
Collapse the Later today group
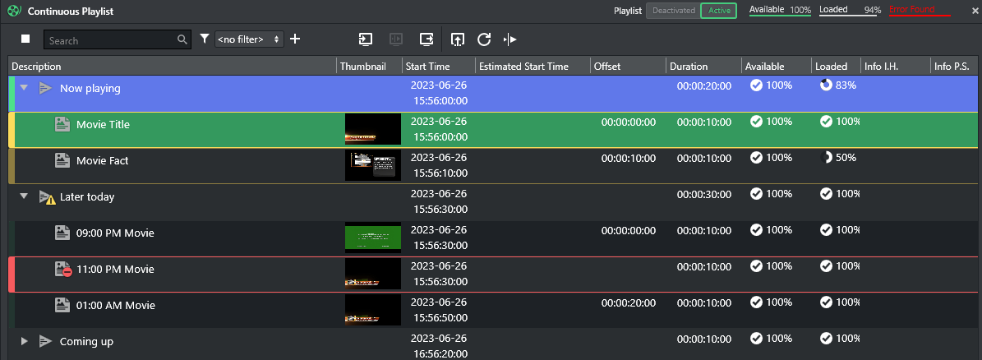[x=24, y=196]
